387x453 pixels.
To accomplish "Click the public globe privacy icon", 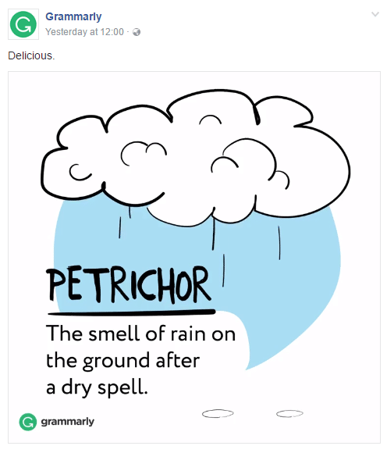I will tap(137, 32).
